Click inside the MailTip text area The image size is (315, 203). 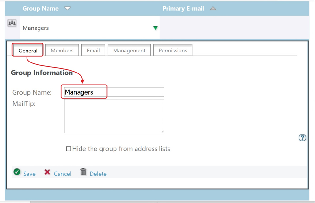[x=114, y=116]
